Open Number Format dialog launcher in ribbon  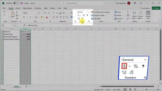click(x=89, y=21)
